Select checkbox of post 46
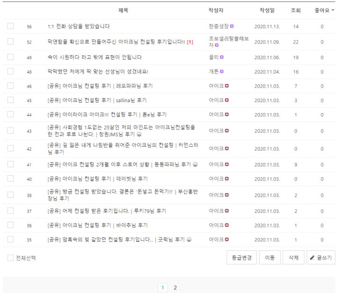Viewport: 348px width, 293px height. coord(10,86)
